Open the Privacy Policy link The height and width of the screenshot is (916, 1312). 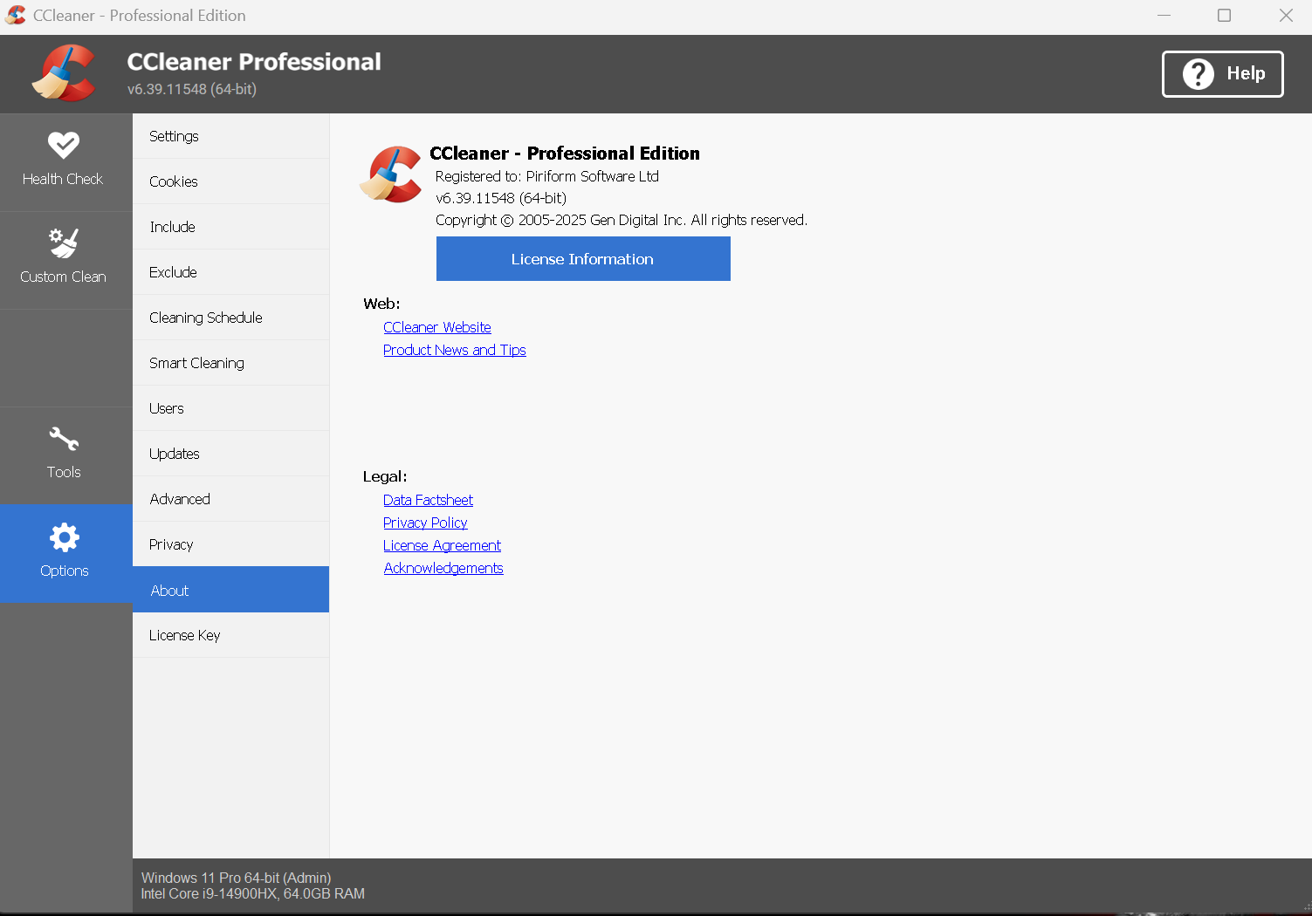click(x=425, y=523)
